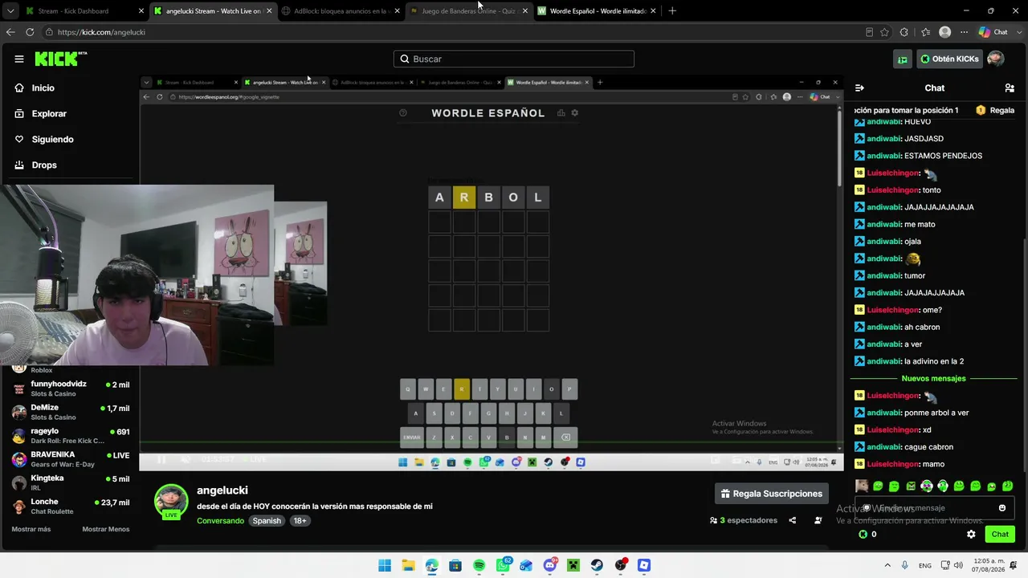This screenshot has height=578, width=1028.
Task: Show the chat users list icon
Action: coord(1010,88)
